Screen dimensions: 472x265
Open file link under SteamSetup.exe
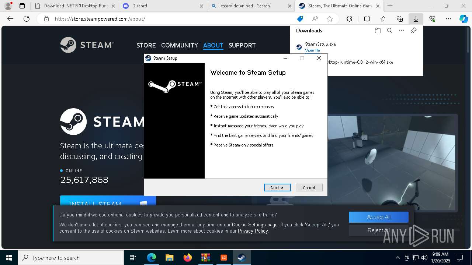312,50
